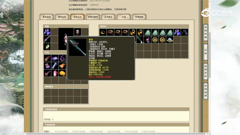Screen dimensions: 240x135
Task: Open the 基本信息 tab
Action: tap(47, 17)
